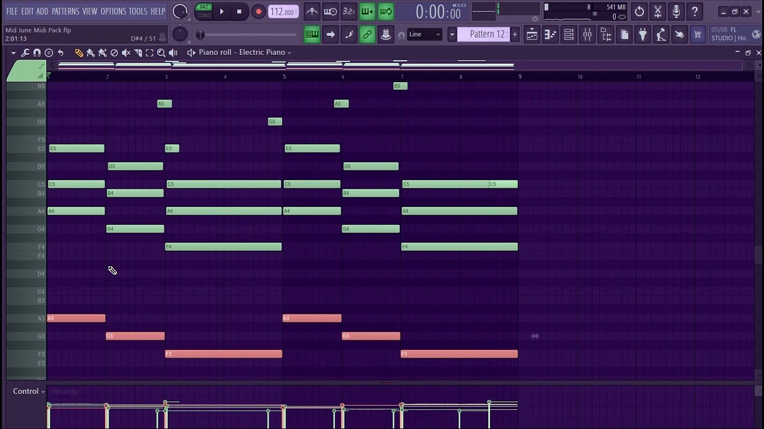Open the piano roll menu arrow

click(14, 52)
